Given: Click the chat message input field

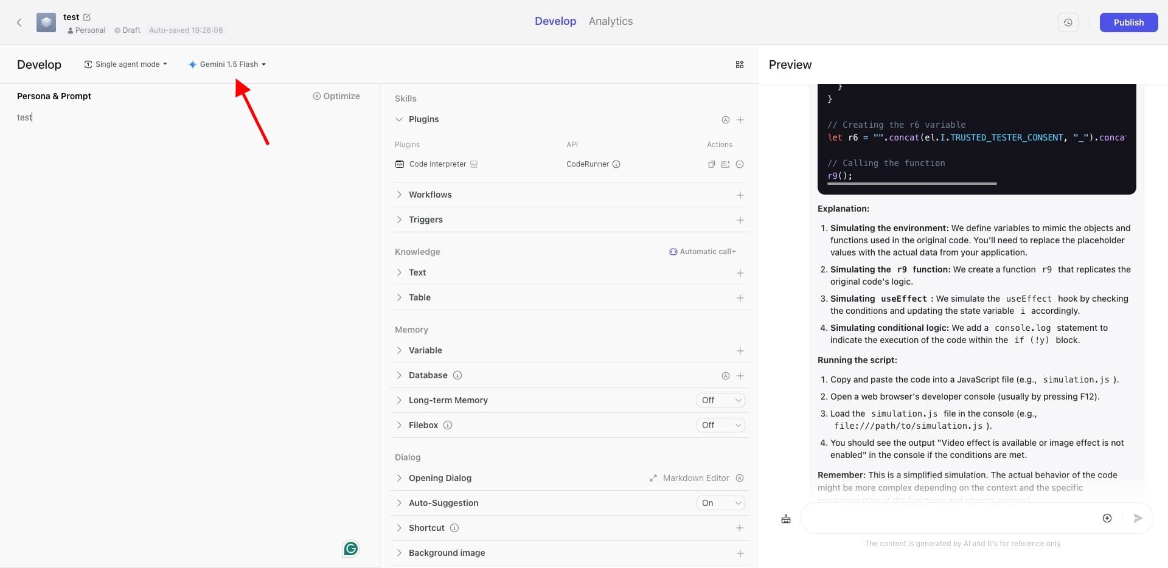Looking at the screenshot, I should (x=949, y=518).
